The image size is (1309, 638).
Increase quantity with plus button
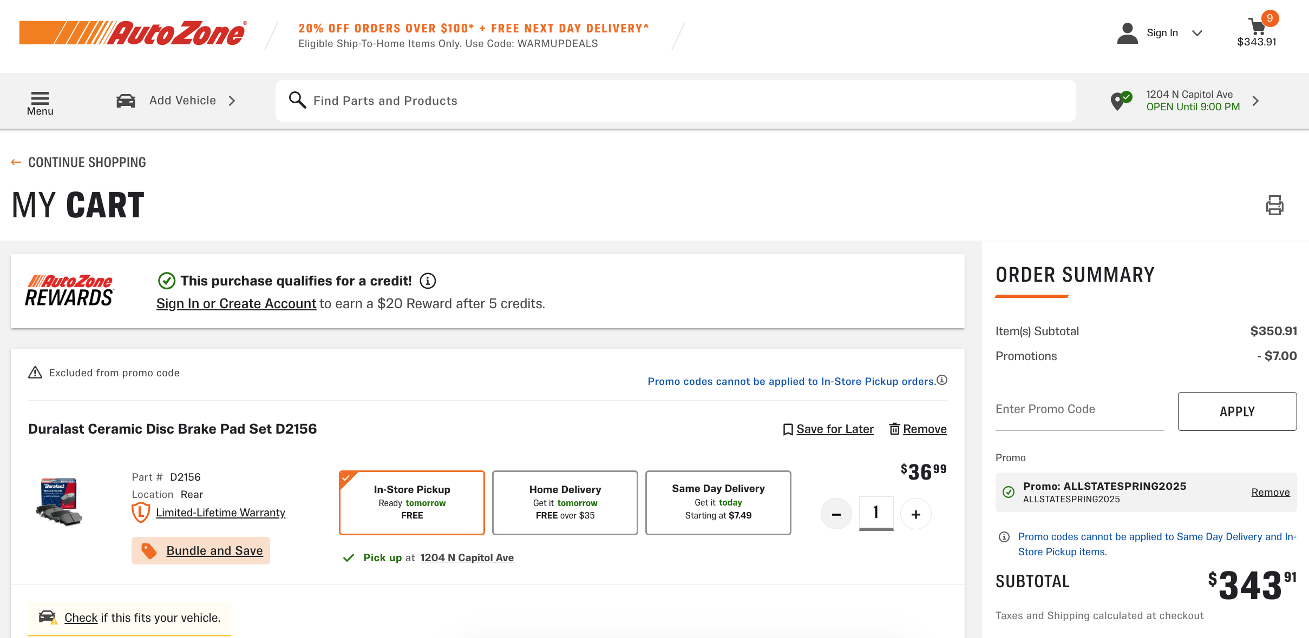[x=915, y=514]
